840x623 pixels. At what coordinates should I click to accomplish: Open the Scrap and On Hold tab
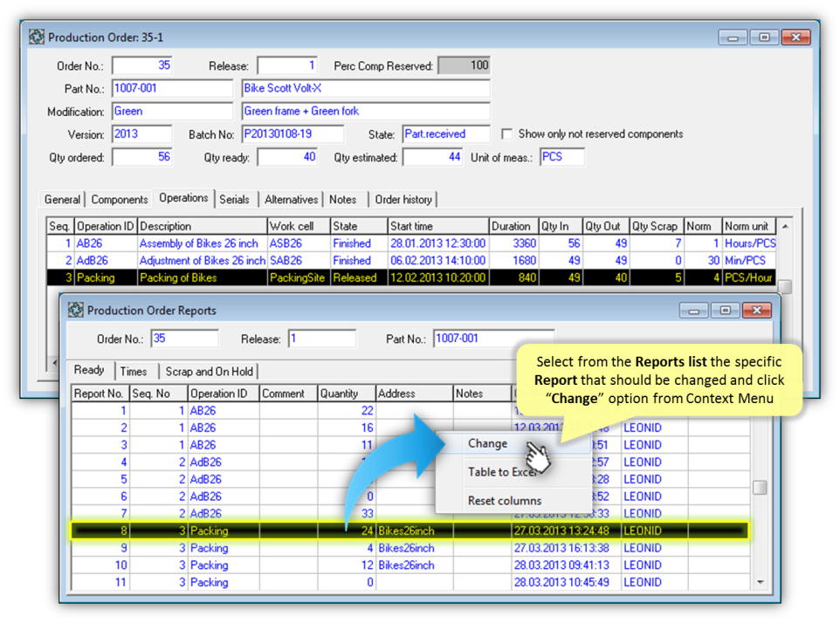(209, 372)
